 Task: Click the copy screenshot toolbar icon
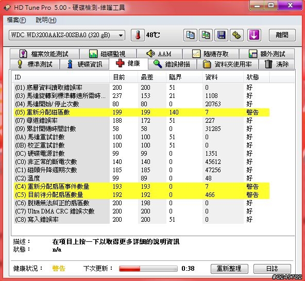[206, 35]
